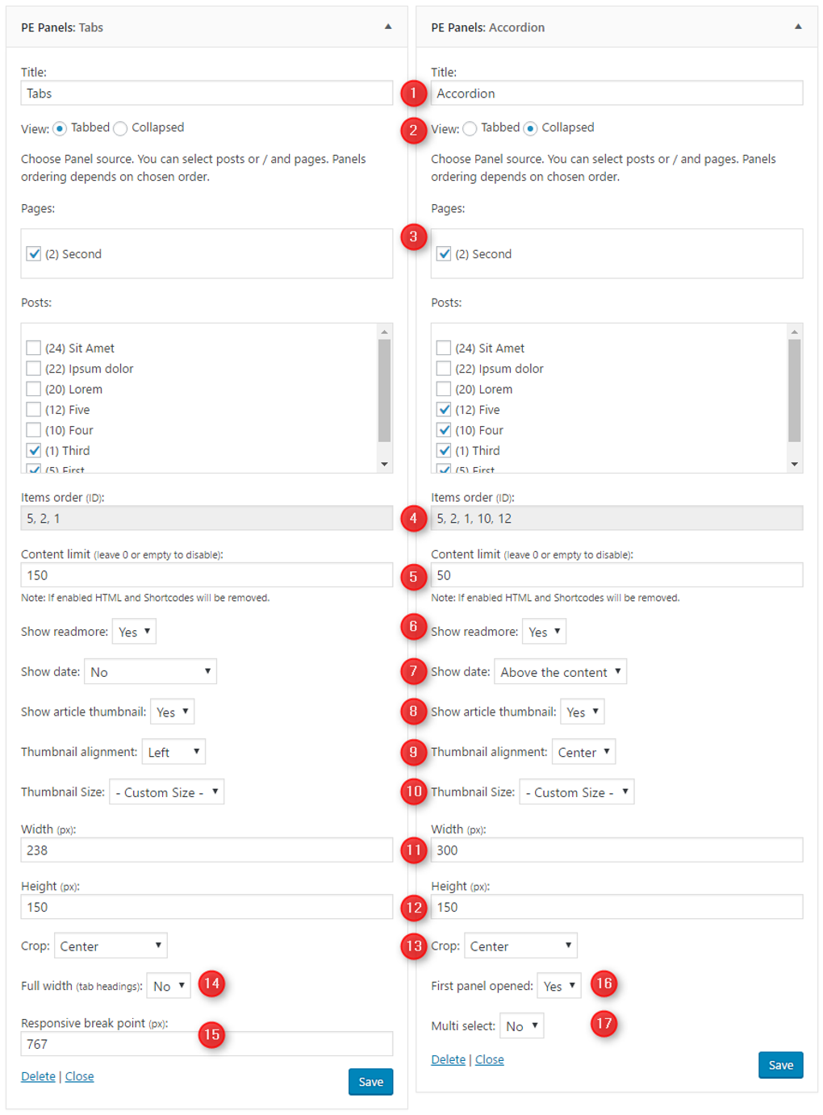823x1115 pixels.
Task: Collapse the PE Panels: Accordion panel
Action: [797, 27]
